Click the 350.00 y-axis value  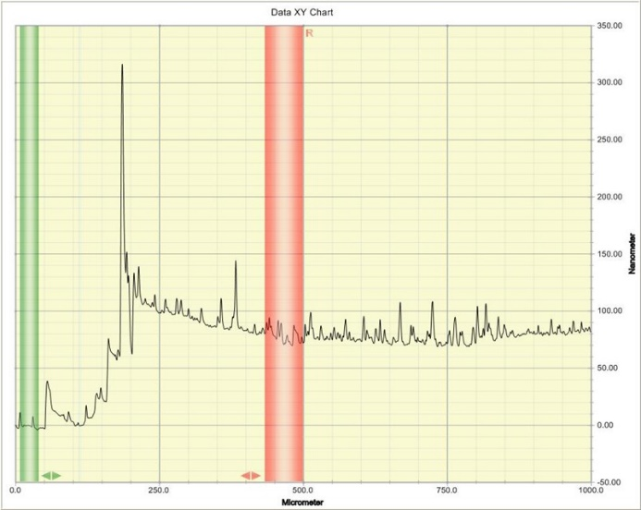click(610, 26)
